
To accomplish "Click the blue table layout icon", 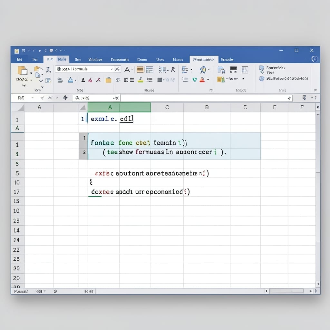I will pyautogui.click(x=150, y=70).
